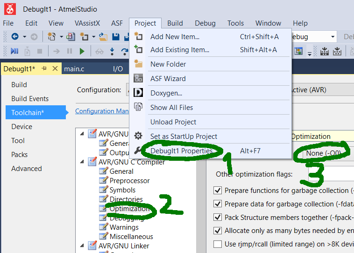This screenshot has height=253, width=354.
Task: Click the Open File folder icon
Action: pyautogui.click(x=103, y=37)
